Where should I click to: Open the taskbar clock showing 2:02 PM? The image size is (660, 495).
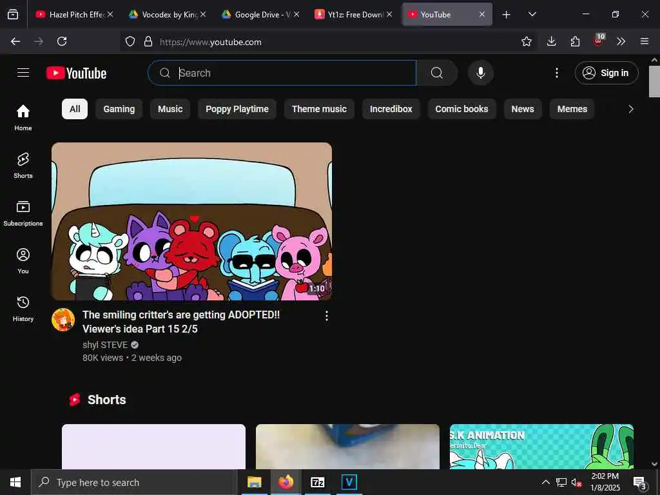click(x=605, y=482)
